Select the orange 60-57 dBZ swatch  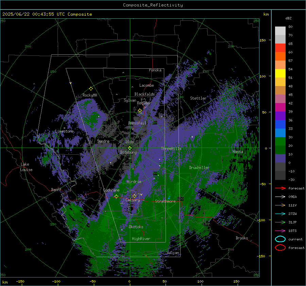(x=280, y=56)
